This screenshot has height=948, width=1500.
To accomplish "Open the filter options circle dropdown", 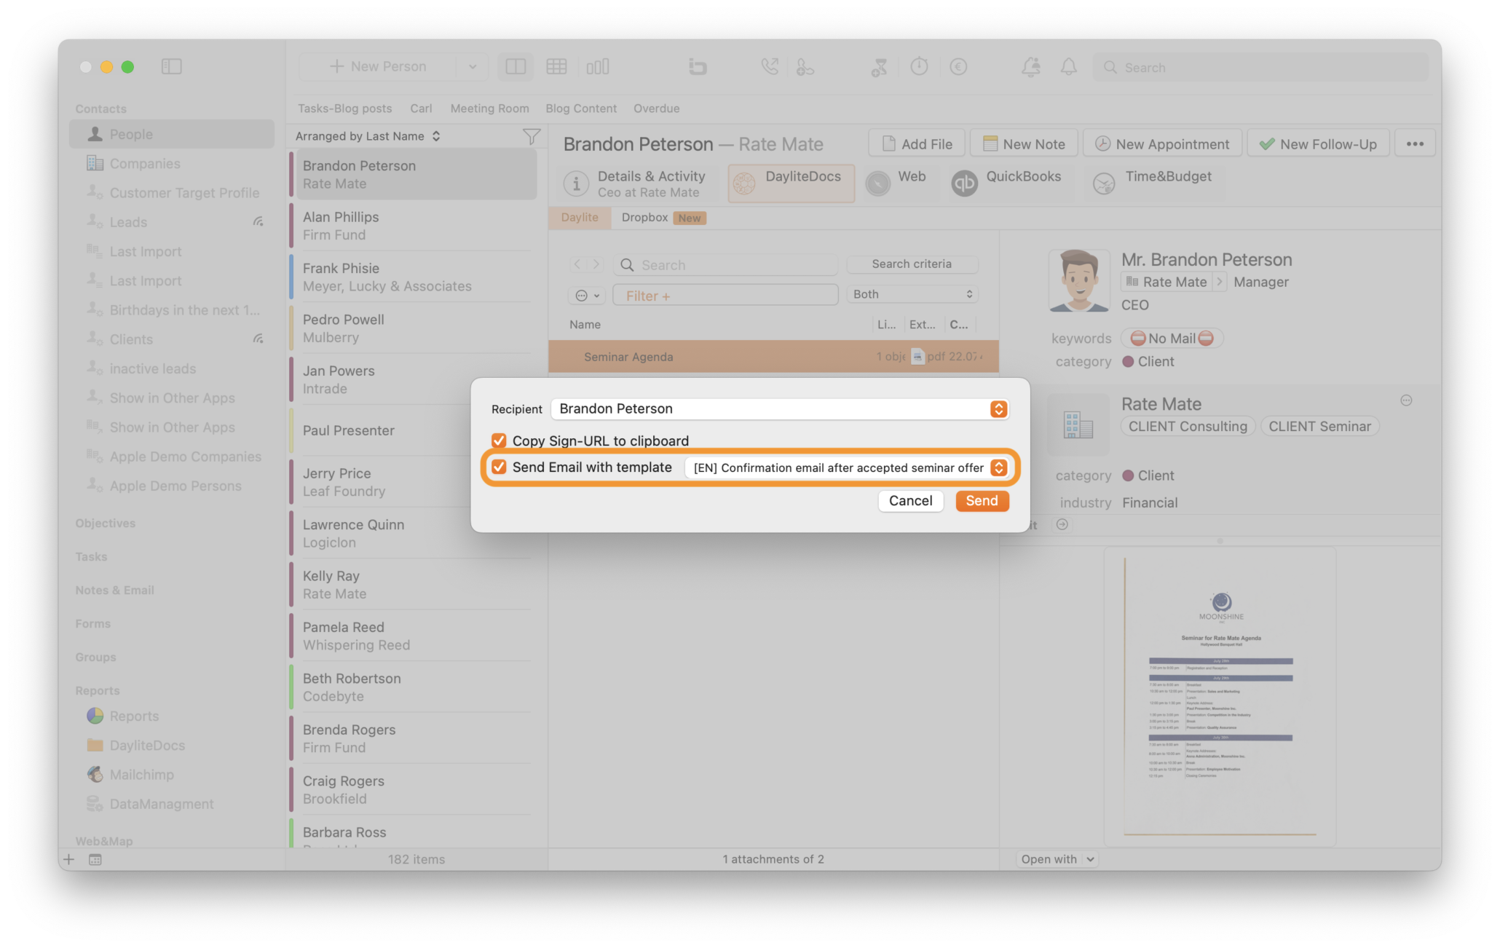I will coord(588,295).
